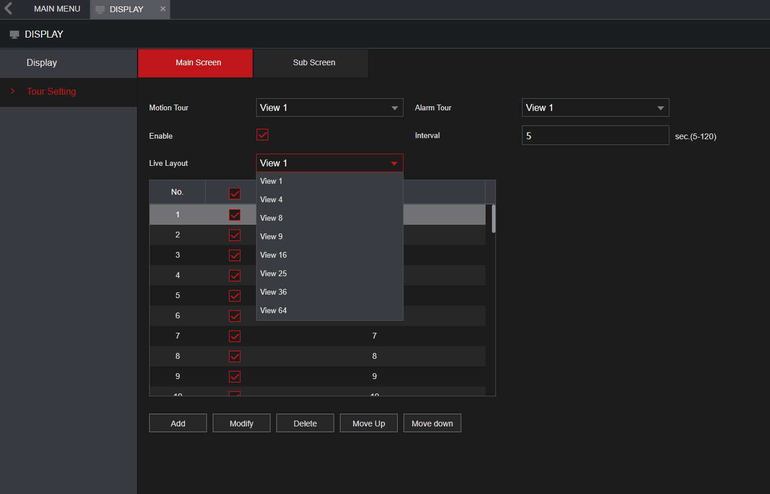Select row number 7 in table
770x494 pixels.
click(x=177, y=336)
